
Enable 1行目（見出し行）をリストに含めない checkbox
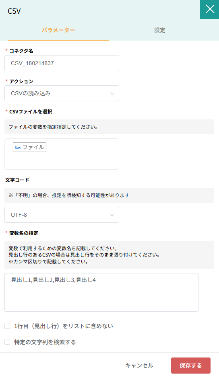7,326
